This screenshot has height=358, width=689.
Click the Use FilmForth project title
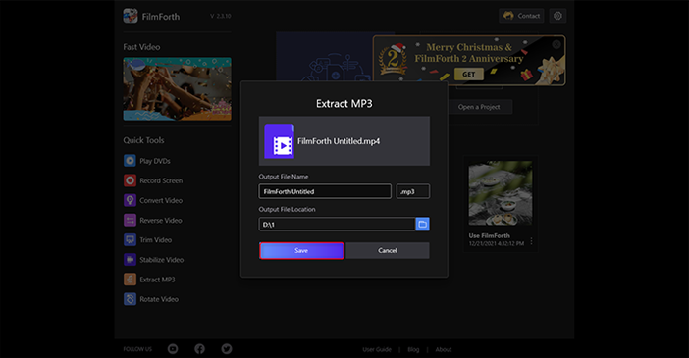pyautogui.click(x=489, y=235)
